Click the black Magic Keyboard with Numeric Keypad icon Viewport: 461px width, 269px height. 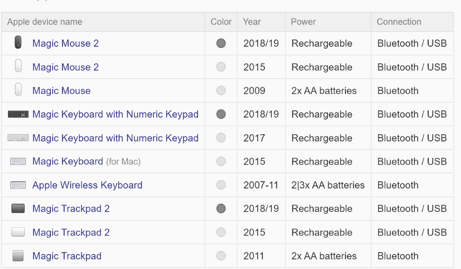(x=18, y=114)
